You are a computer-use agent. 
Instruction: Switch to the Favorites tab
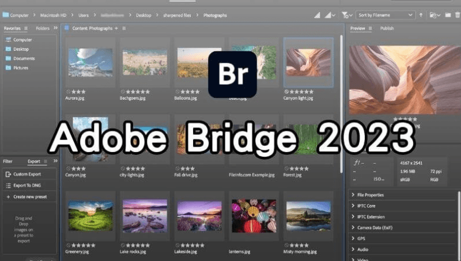(12, 28)
